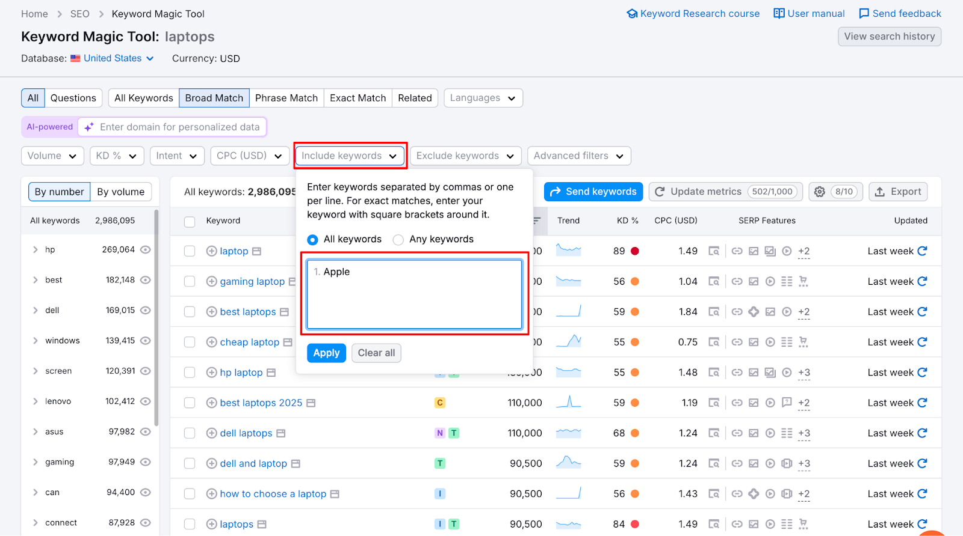Viewport: 963px width, 536px height.
Task: Change the United States database selector
Action: pos(119,58)
